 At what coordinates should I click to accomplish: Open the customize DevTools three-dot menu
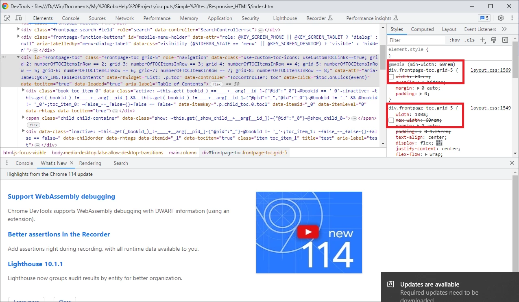[511, 18]
